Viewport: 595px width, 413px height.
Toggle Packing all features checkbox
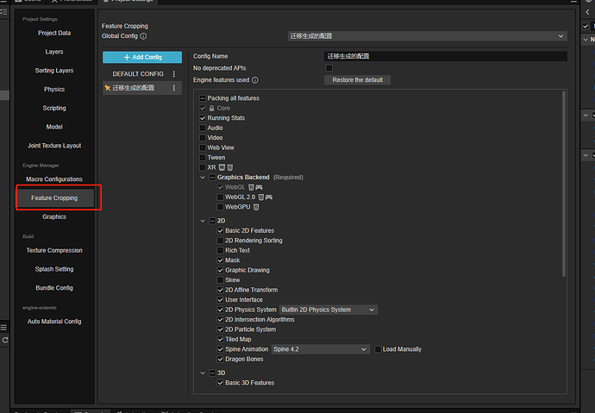click(x=203, y=98)
